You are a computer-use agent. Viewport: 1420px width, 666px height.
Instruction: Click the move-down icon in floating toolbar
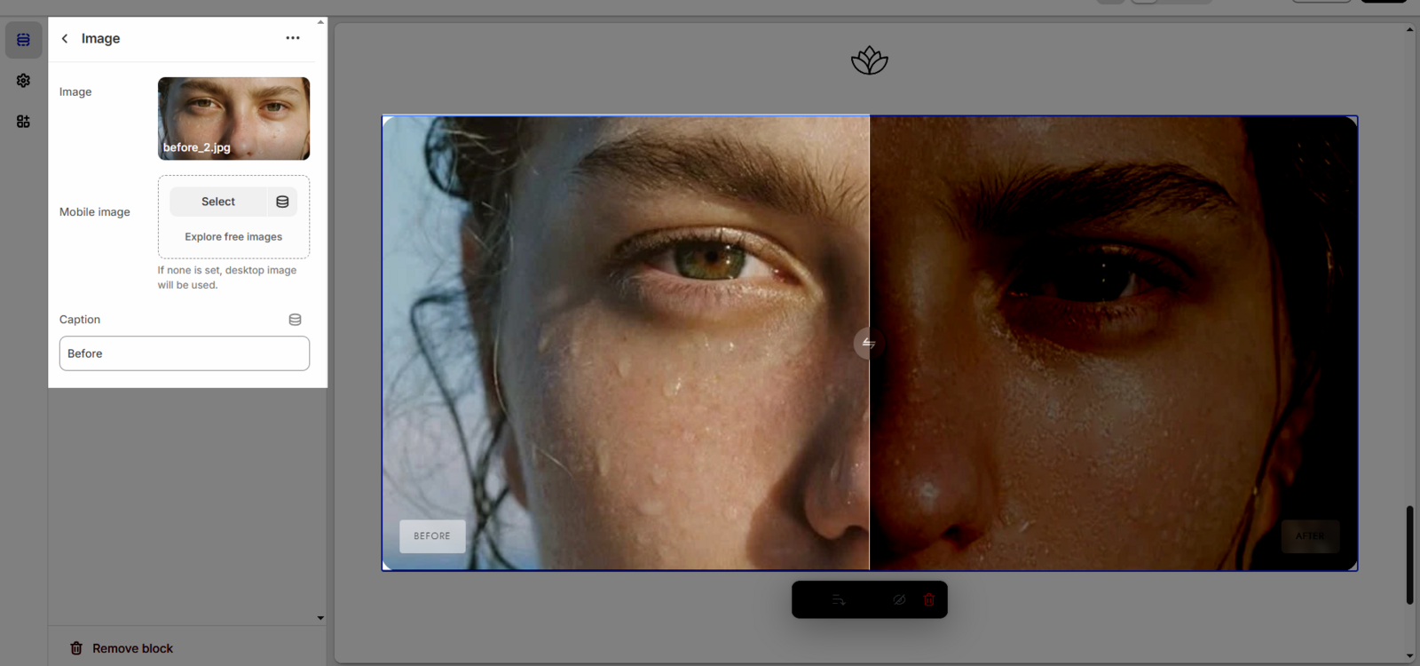839,600
